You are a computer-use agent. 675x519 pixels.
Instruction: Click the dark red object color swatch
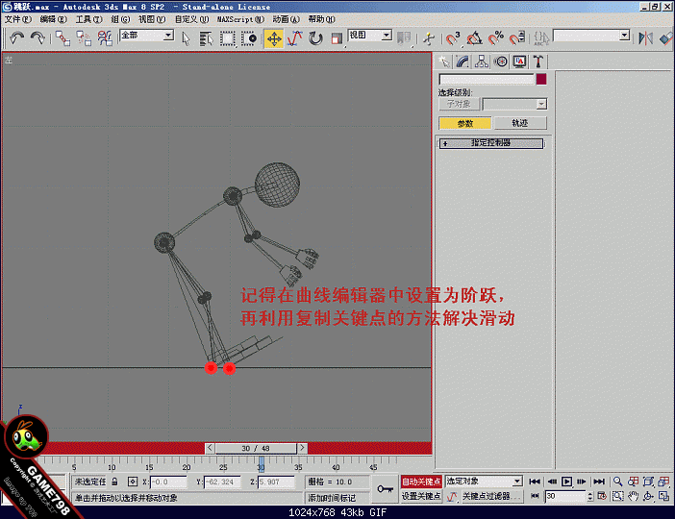click(541, 79)
